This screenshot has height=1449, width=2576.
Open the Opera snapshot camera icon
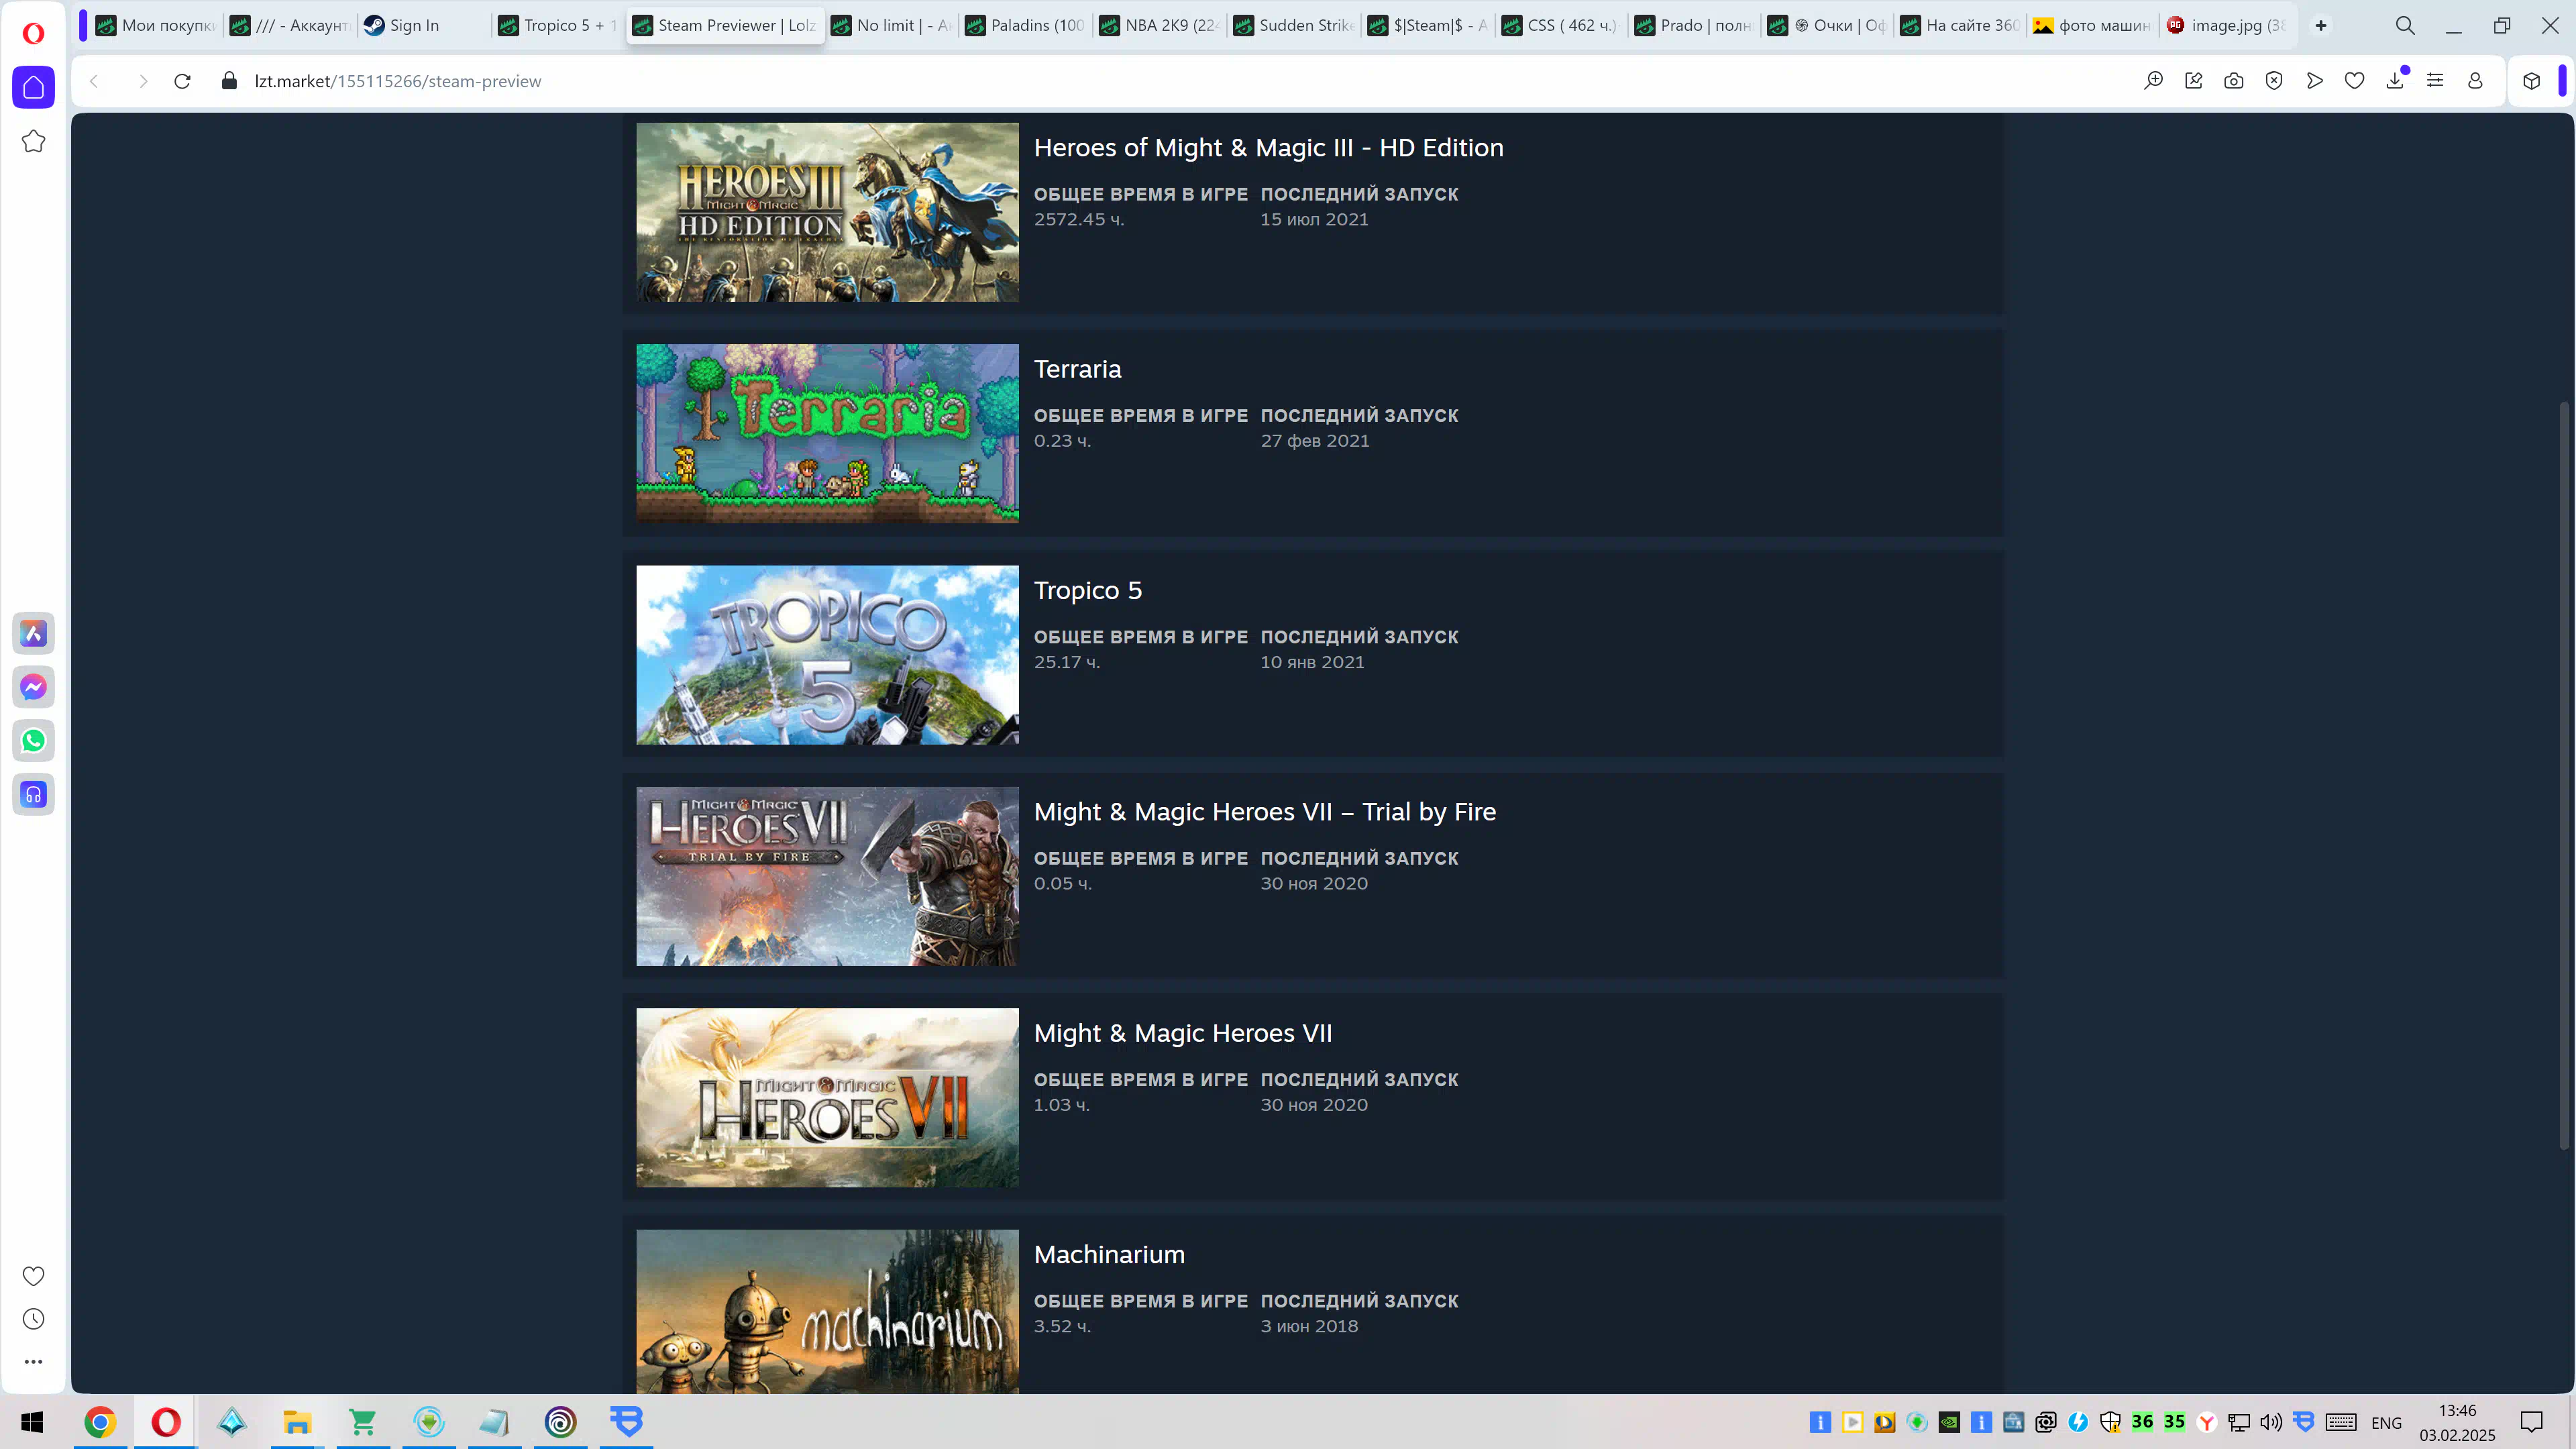tap(2233, 81)
